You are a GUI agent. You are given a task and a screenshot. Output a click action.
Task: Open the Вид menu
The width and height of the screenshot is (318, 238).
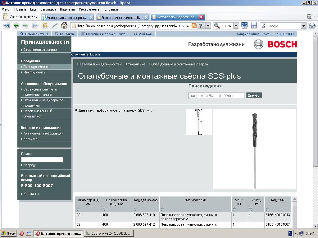point(33,9)
